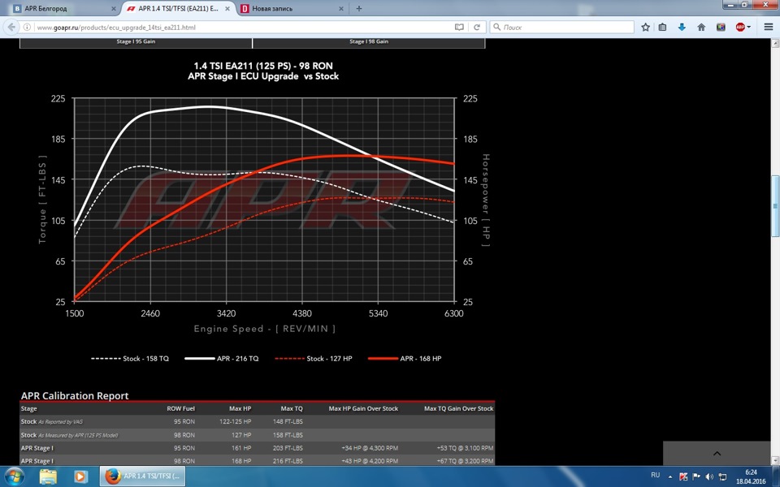Select the Stage I 98 Gain tab
Image resolution: width=780 pixels, height=487 pixels.
pos(369,41)
